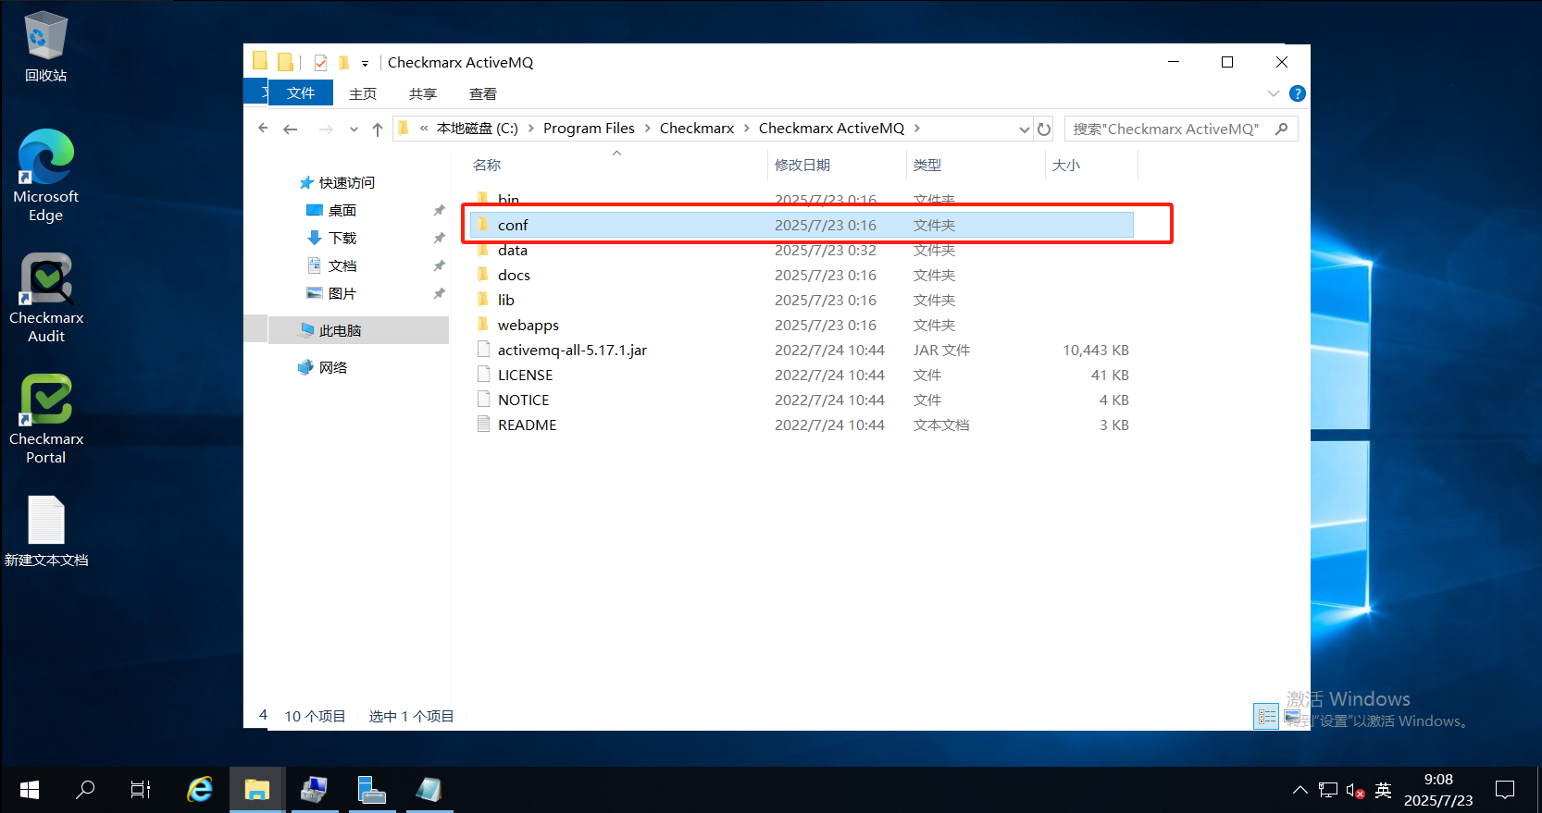Viewport: 1542px width, 813px height.
Task: Click Program Files in the address path
Action: point(589,129)
